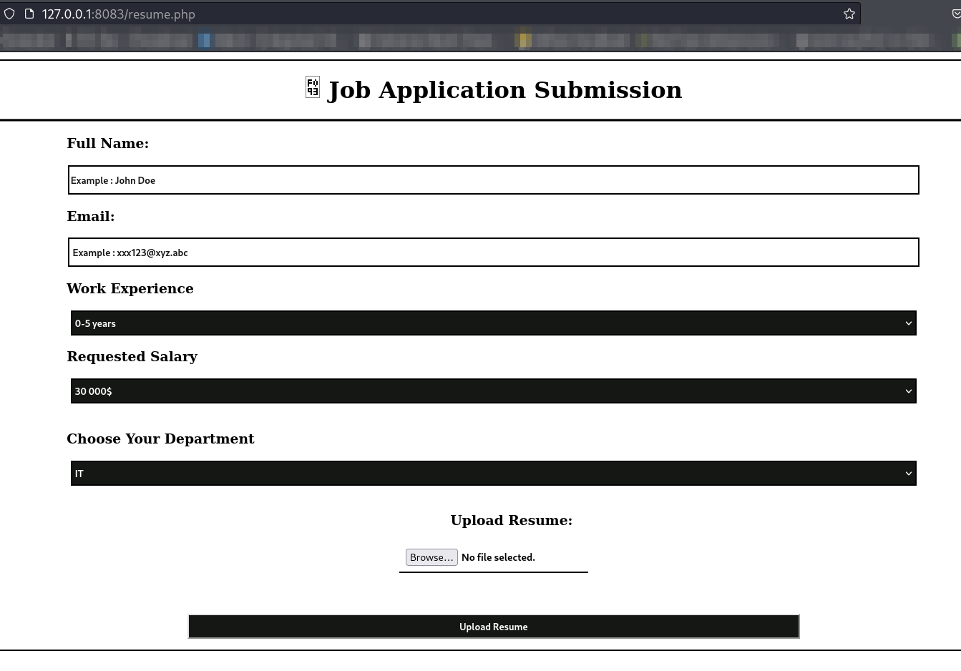The image size is (961, 671).
Task: Click the "Full Name:" label
Action: click(108, 144)
